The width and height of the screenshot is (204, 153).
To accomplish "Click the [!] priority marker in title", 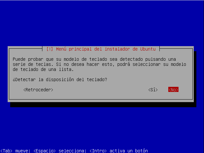I will tap(50, 49).
